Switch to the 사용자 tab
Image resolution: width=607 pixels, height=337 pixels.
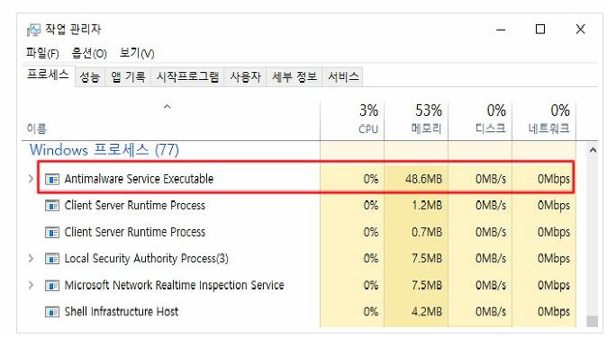[x=245, y=77]
